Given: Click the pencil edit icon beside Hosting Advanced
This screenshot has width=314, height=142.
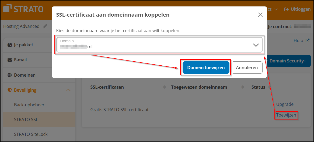Looking at the screenshot, I should click(45, 26).
